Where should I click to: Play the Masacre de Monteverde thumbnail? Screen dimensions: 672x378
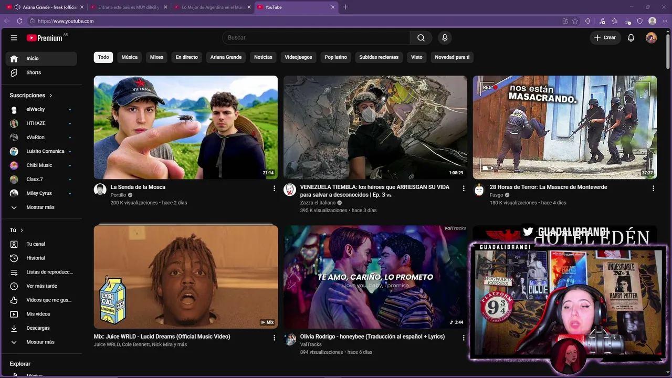565,128
